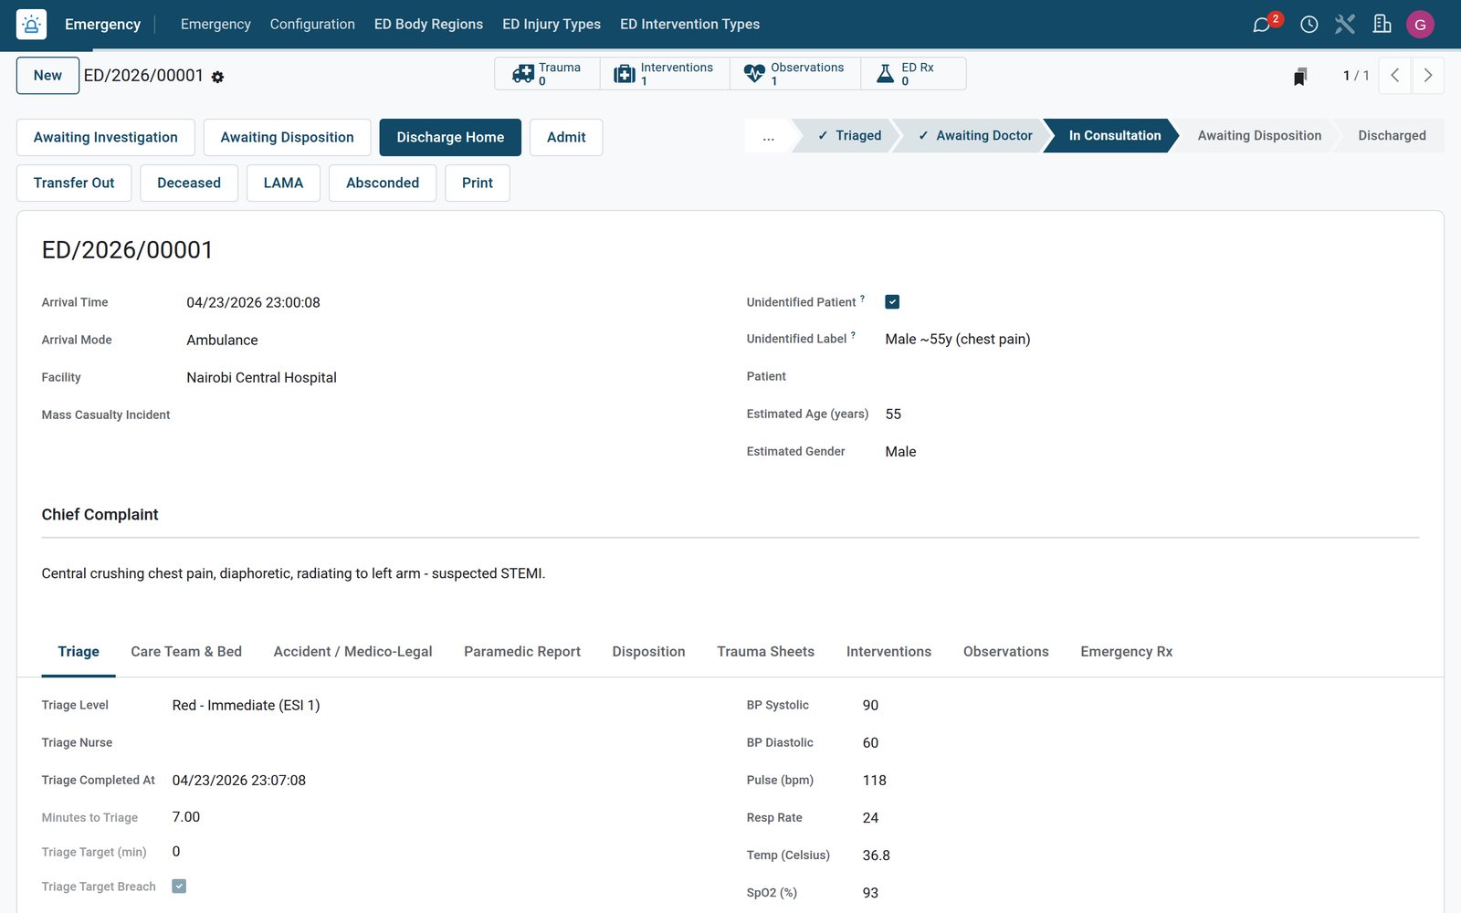
Task: Expand the hidden status stages ellipsis
Action: pyautogui.click(x=768, y=136)
